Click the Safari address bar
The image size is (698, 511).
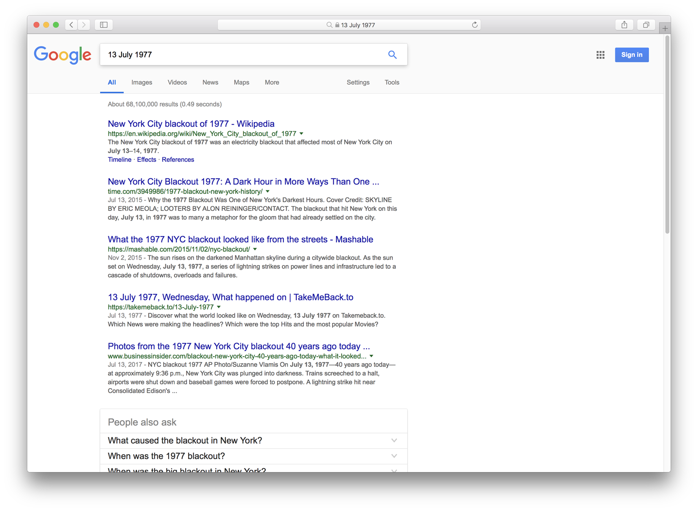349,25
